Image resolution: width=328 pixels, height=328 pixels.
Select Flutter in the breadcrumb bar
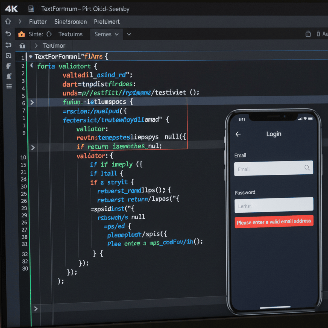[37, 22]
